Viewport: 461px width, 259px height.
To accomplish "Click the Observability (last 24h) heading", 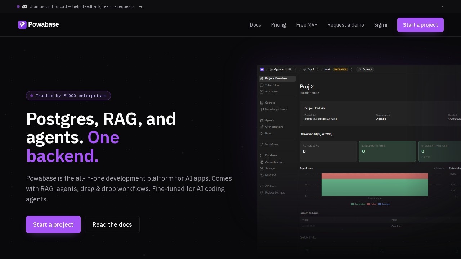I will [316, 134].
